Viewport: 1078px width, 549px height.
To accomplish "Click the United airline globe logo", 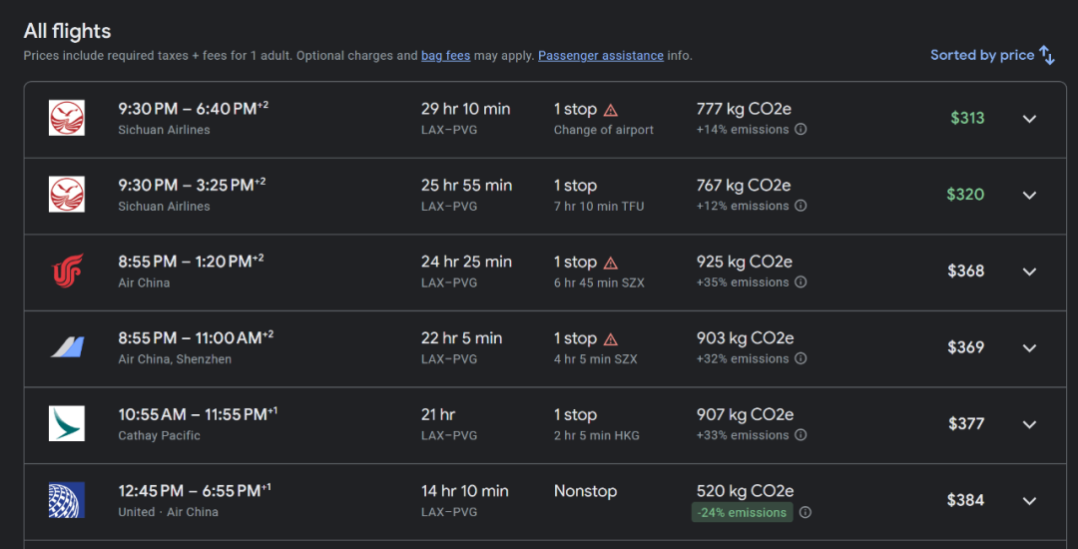I will coord(67,500).
